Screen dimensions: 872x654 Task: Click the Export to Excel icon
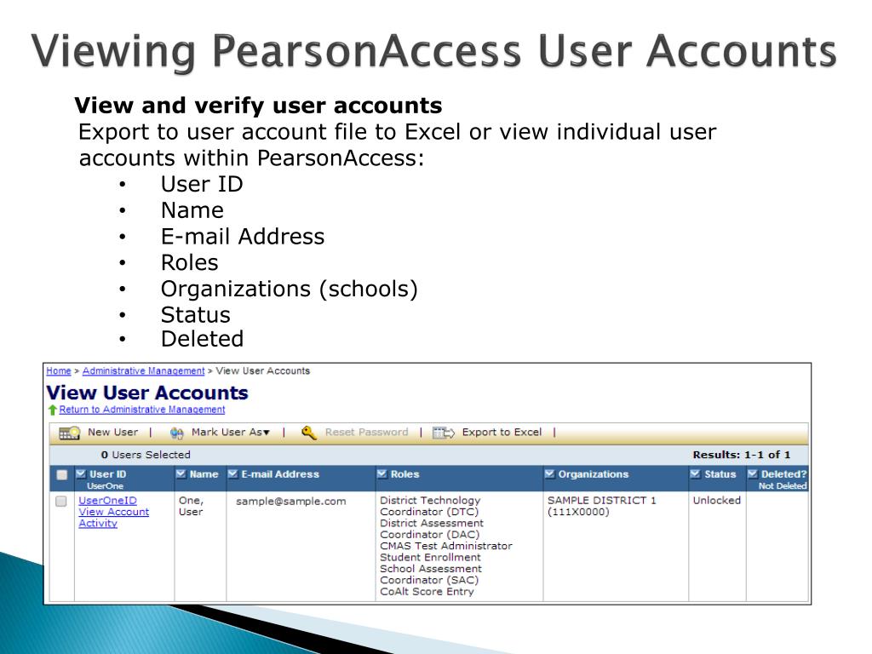pos(444,433)
